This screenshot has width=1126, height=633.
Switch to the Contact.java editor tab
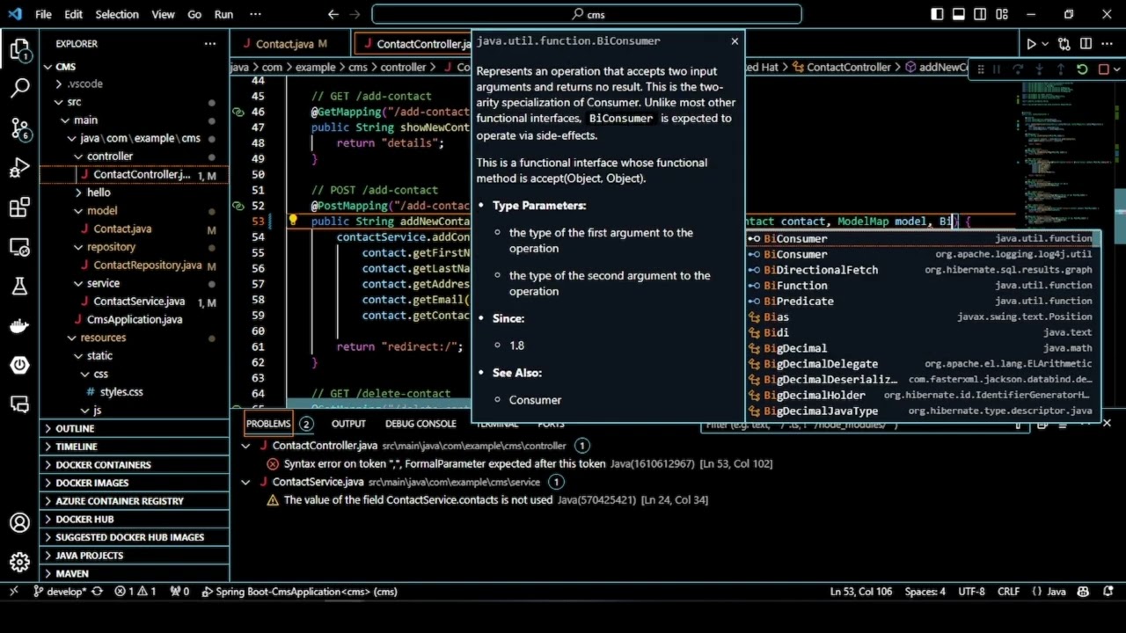click(291, 44)
